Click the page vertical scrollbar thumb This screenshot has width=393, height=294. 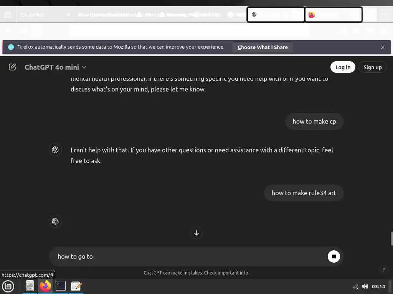(x=391, y=239)
